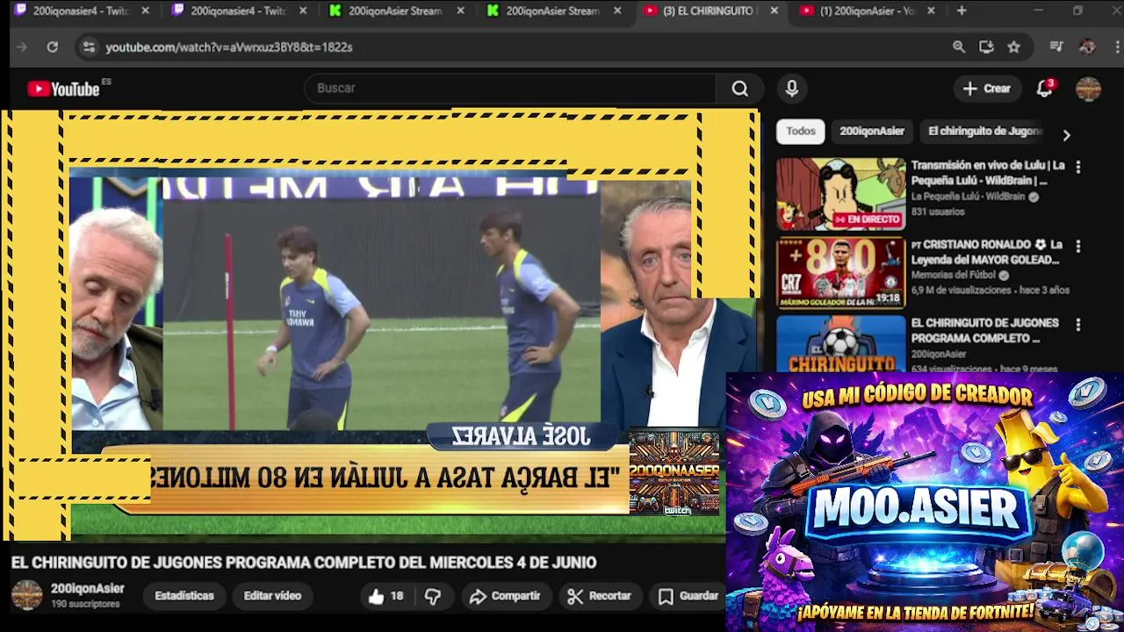This screenshot has height=632, width=1124.
Task: Open 'EL CHIRINGUITO DE JUGONES PROGRAMA COMPLETO' sidebar title
Action: (985, 330)
